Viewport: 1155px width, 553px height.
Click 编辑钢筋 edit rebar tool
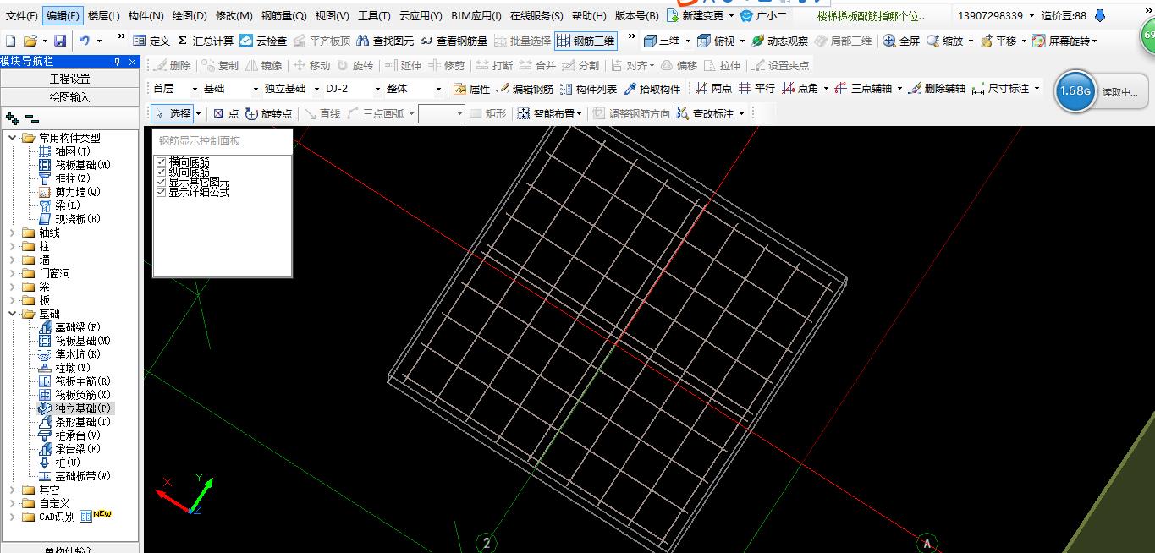point(525,89)
